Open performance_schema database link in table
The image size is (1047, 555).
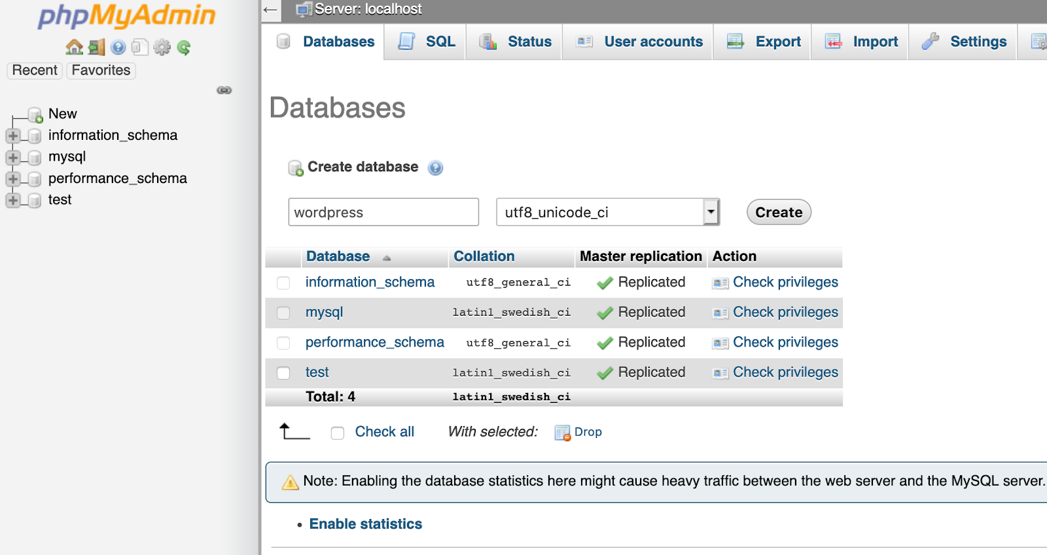(374, 343)
